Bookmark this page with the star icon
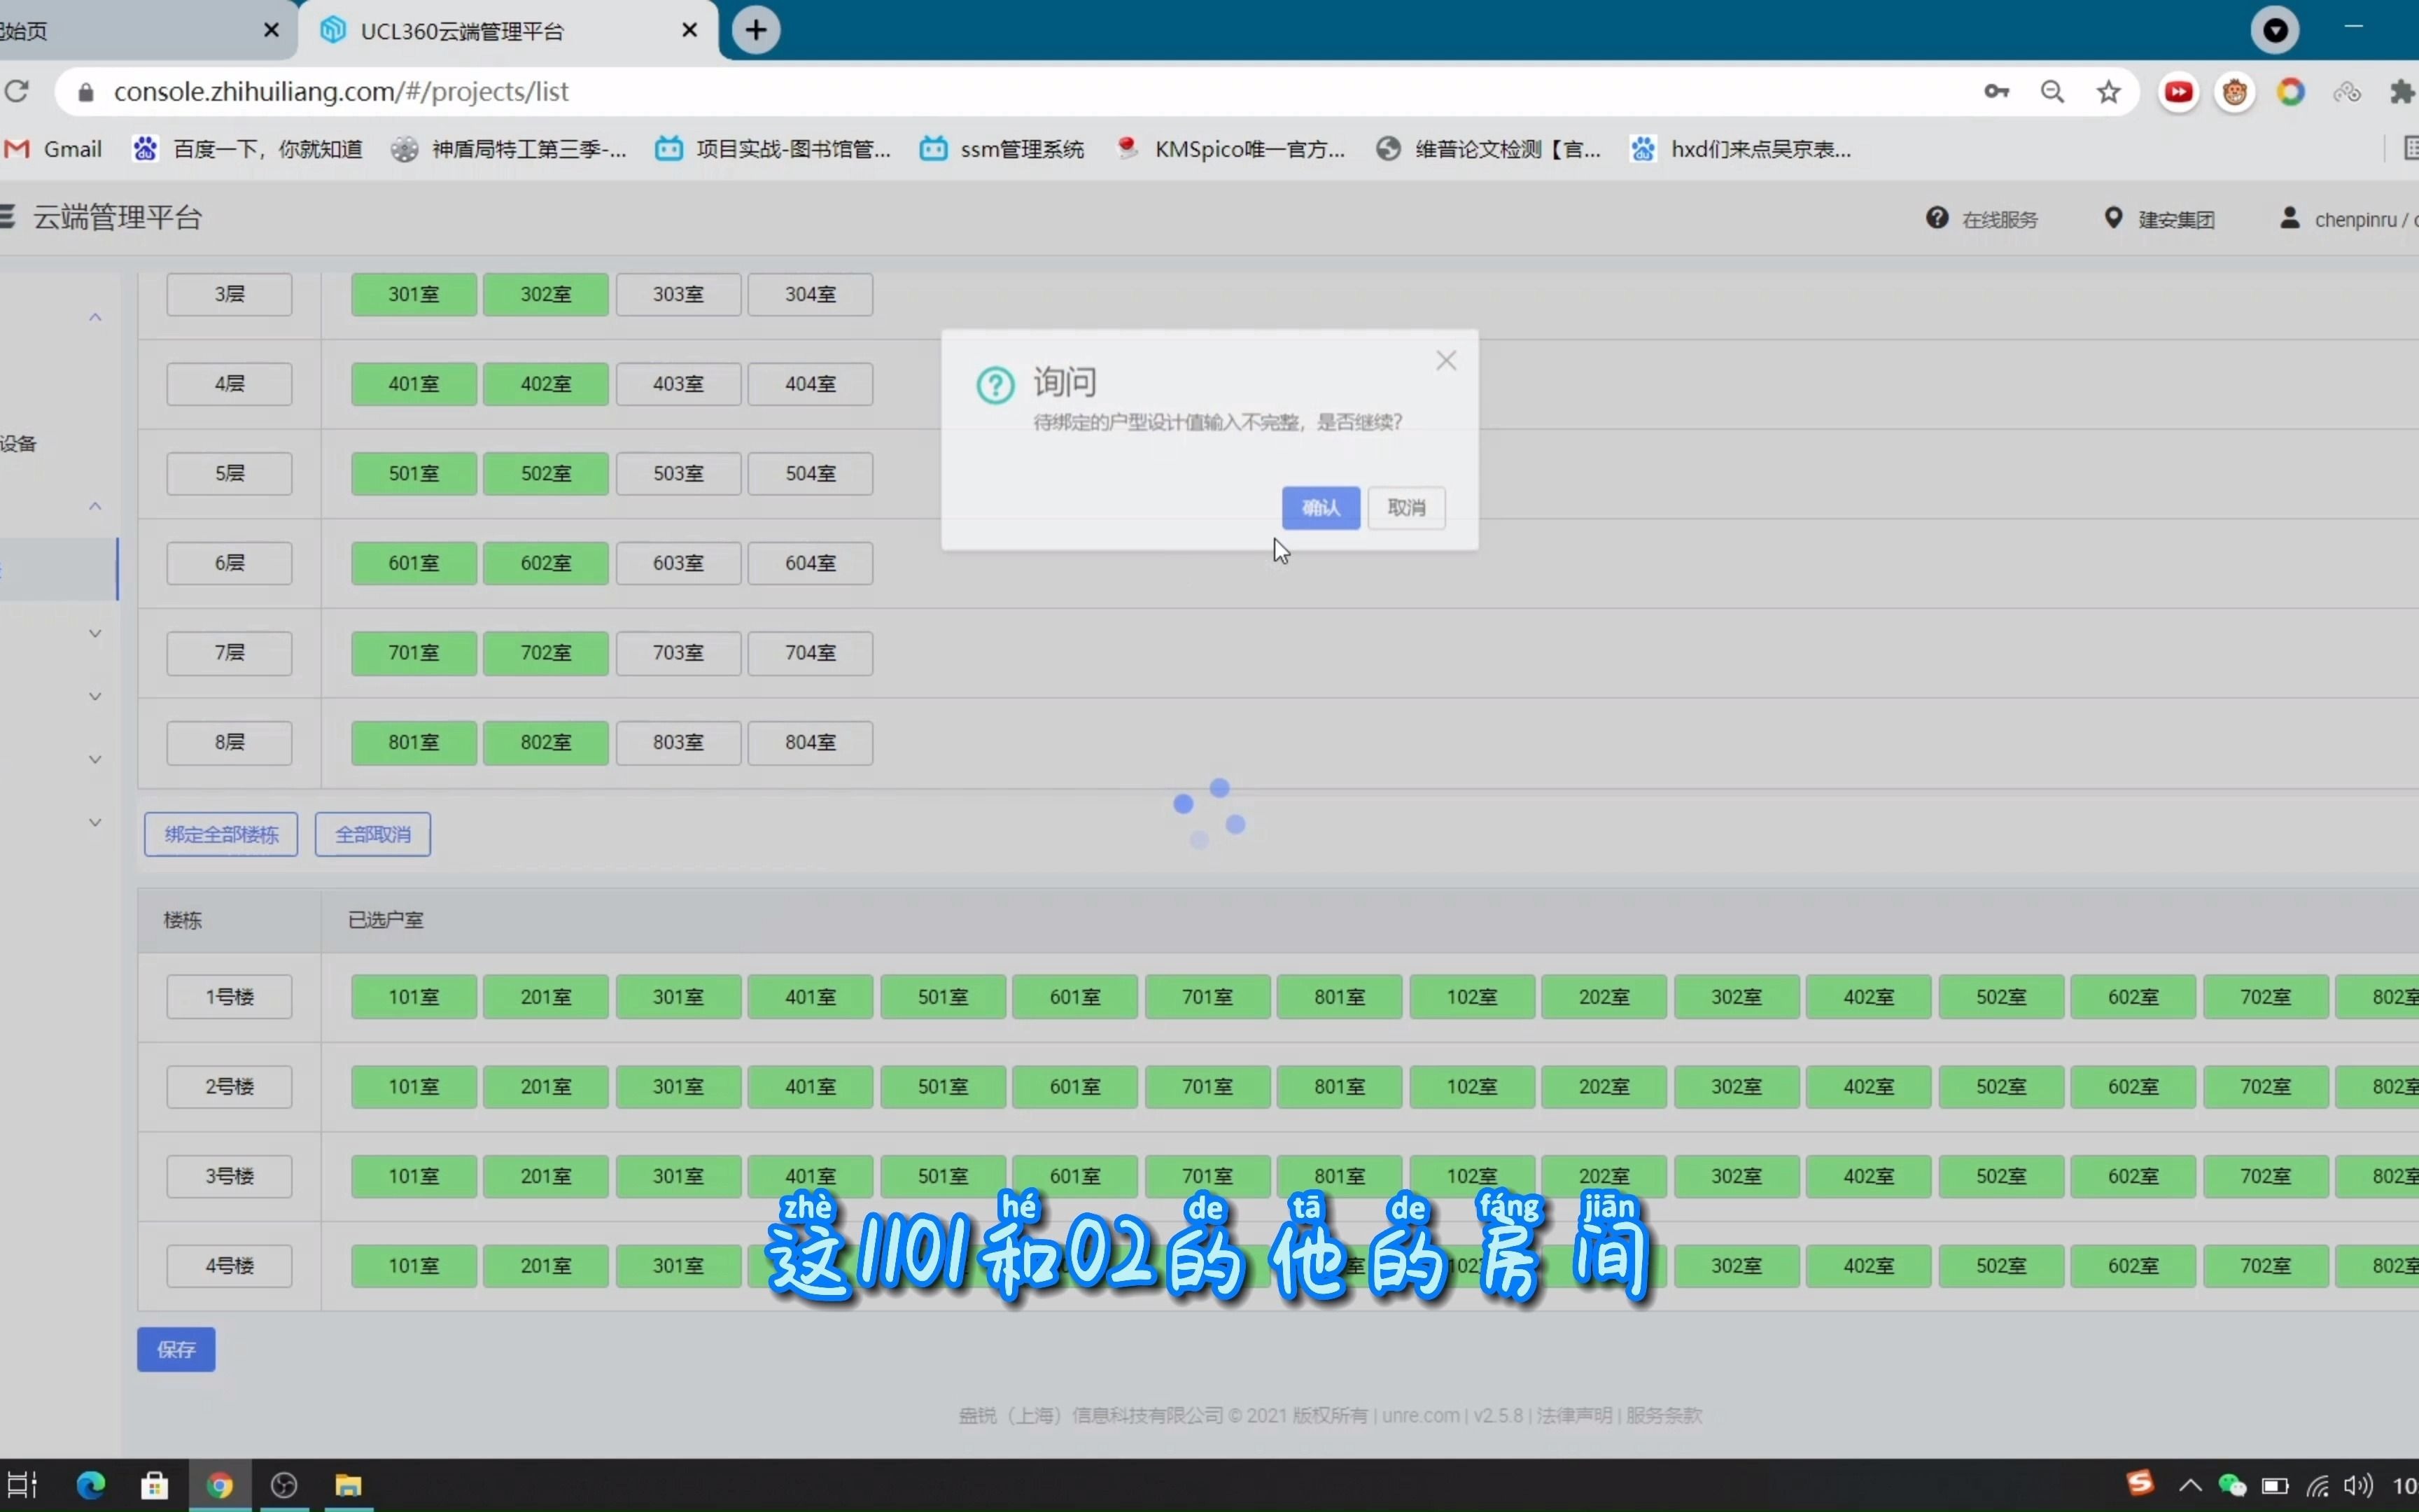The image size is (2419, 1512). click(2108, 92)
